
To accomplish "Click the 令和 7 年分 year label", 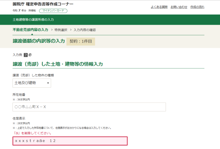I will (20, 10).
